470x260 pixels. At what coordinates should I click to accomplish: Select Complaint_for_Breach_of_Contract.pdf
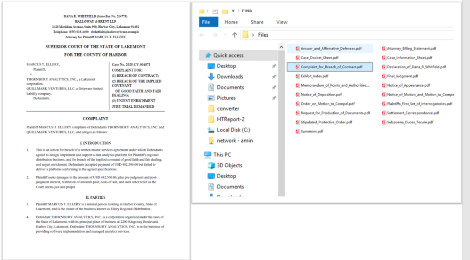pyautogui.click(x=330, y=67)
